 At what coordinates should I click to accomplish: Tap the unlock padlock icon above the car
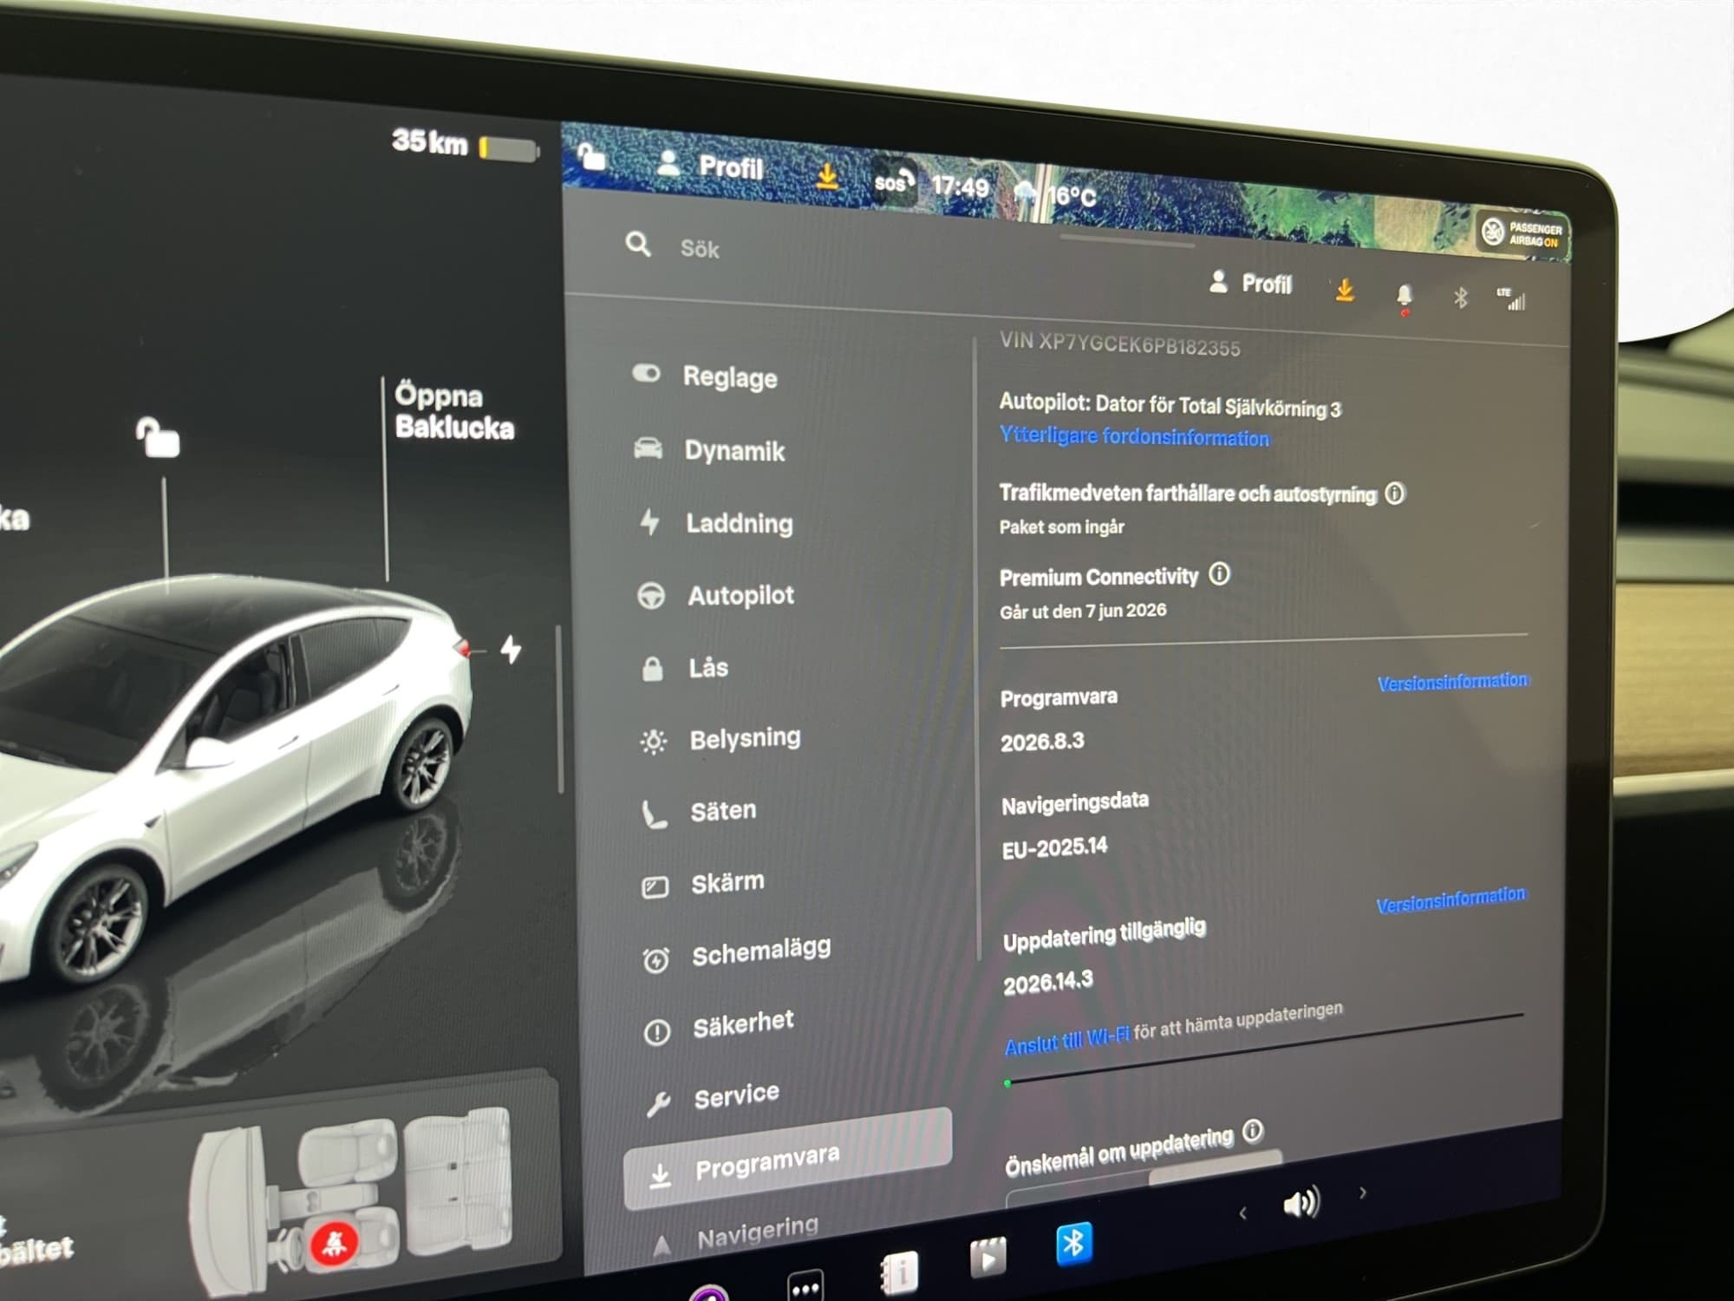tap(158, 436)
